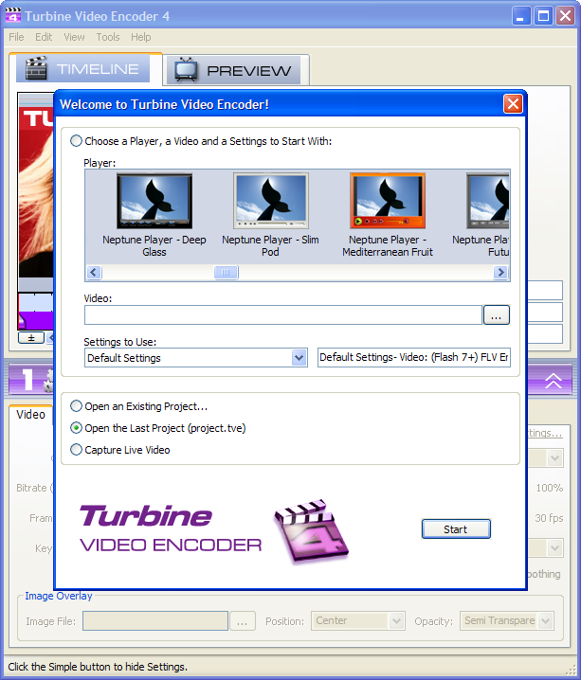Viewport: 581px width, 680px height.
Task: Open the View menu
Action: click(74, 37)
